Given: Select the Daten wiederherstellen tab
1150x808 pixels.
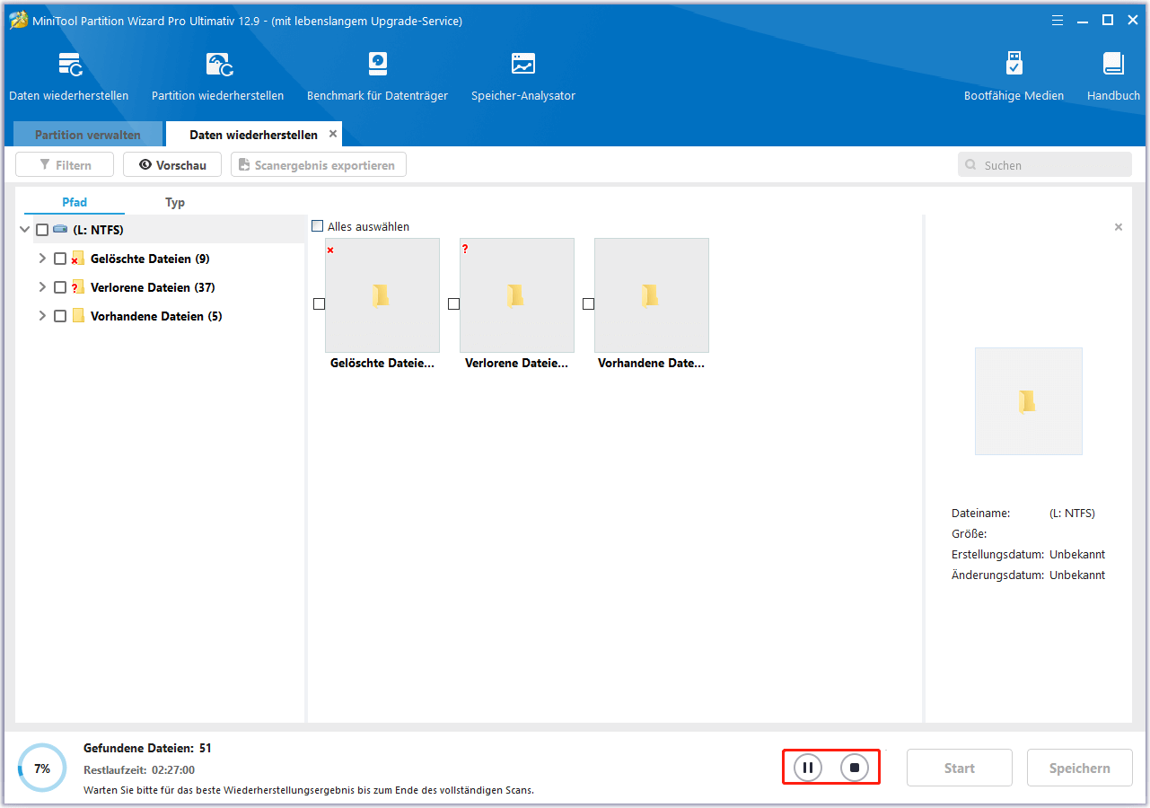Looking at the screenshot, I should coord(253,135).
